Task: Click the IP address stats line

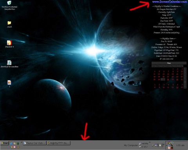Action: pos(166,59)
